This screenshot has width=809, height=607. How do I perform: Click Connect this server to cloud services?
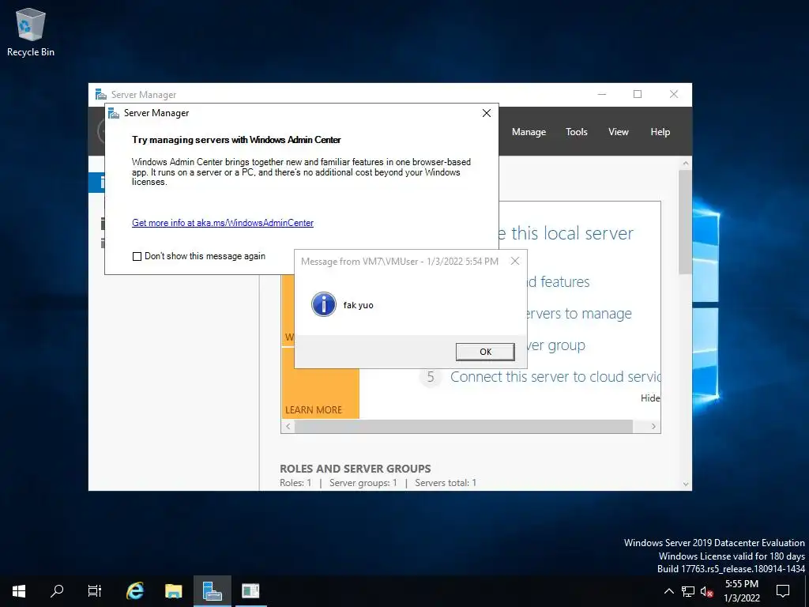555,377
